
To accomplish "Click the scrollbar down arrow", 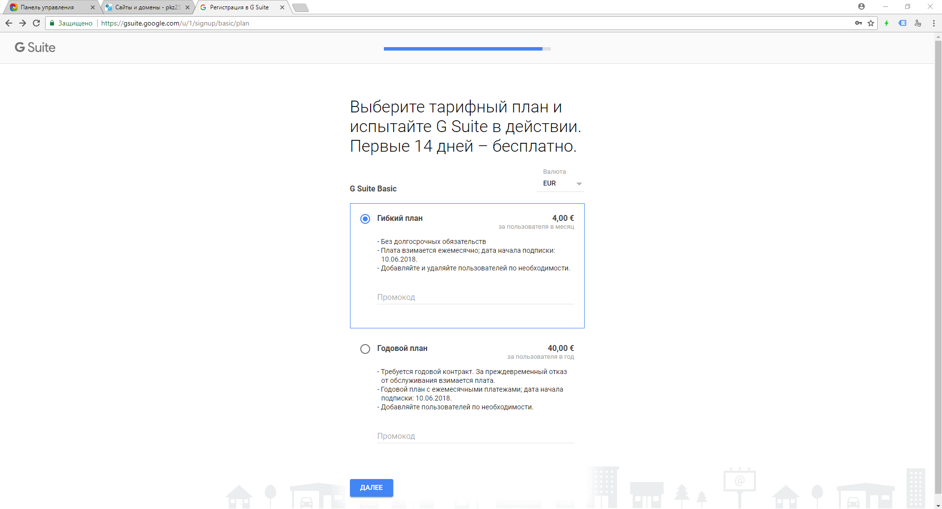I will [938, 505].
